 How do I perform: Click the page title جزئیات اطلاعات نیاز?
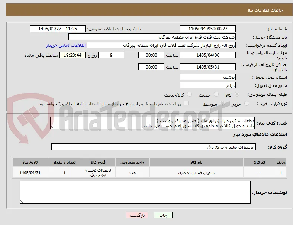[x=265, y=10]
